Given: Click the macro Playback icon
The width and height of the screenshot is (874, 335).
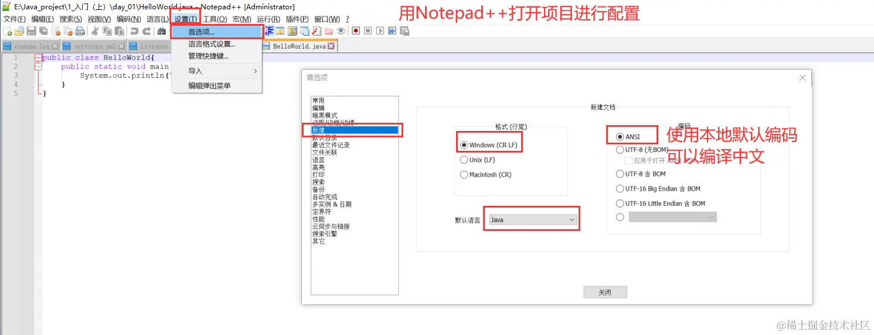Looking at the screenshot, I should click(x=380, y=30).
